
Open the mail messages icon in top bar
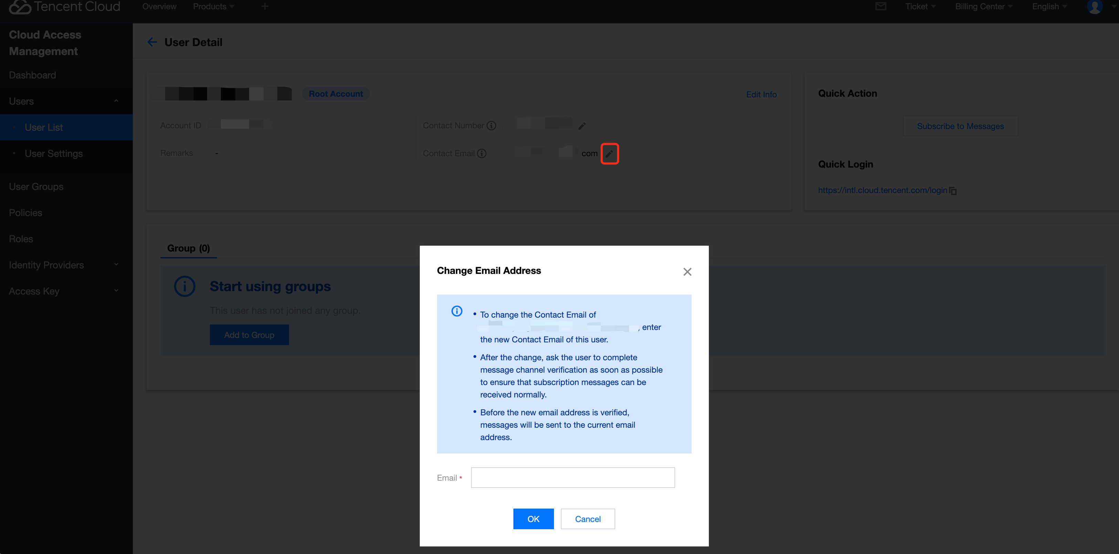pyautogui.click(x=881, y=7)
